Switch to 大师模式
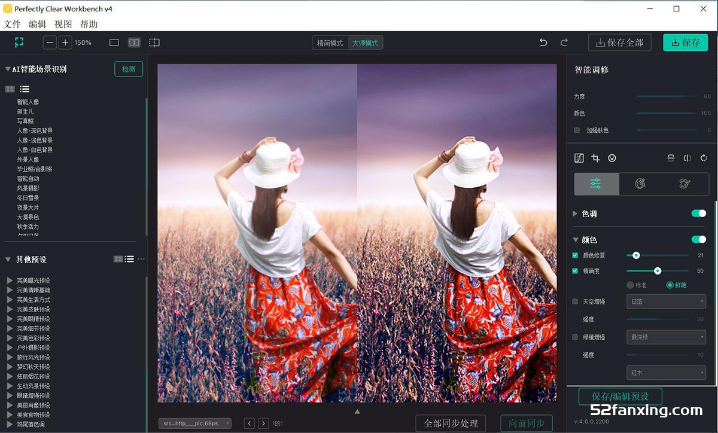The height and width of the screenshot is (433, 718). tap(365, 43)
